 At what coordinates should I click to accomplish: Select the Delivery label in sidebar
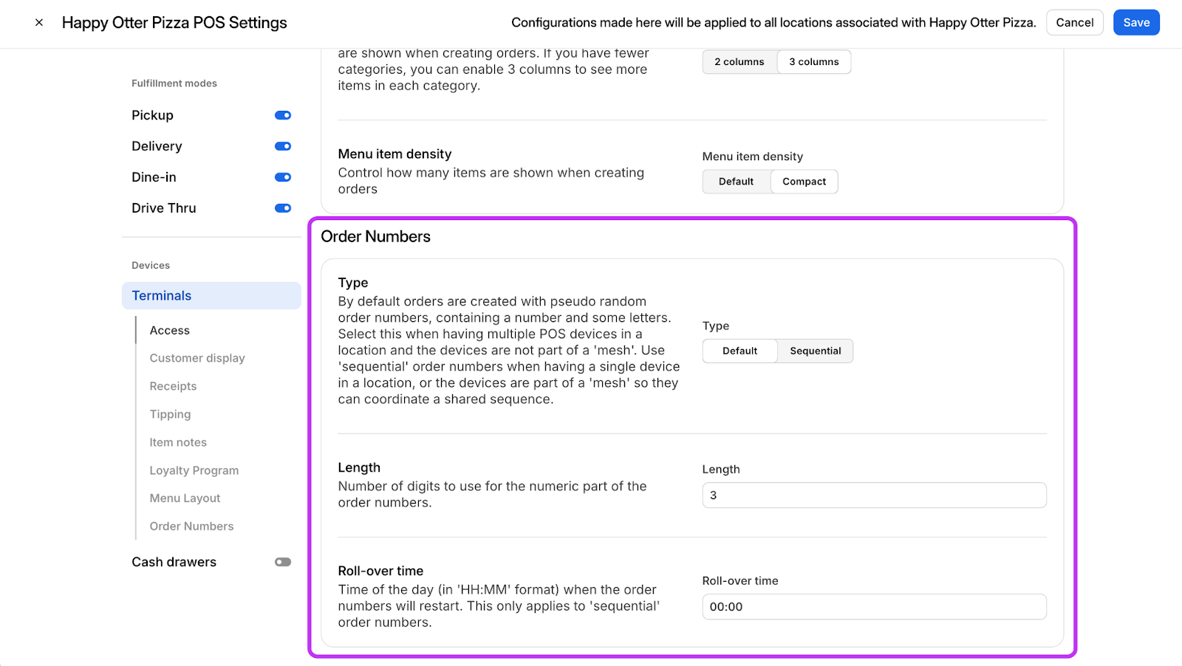(157, 146)
